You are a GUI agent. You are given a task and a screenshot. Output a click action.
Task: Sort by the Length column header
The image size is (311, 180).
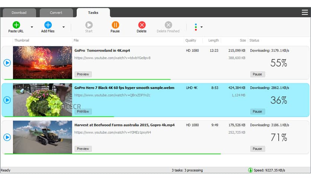coord(214,41)
